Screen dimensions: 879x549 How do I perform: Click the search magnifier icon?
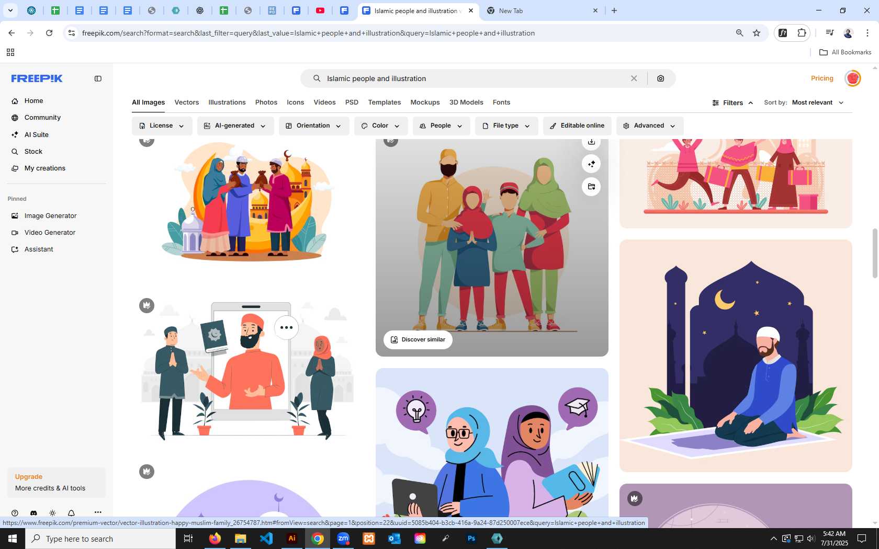pyautogui.click(x=317, y=78)
